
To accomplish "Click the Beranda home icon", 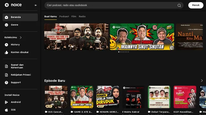I will [6, 17].
